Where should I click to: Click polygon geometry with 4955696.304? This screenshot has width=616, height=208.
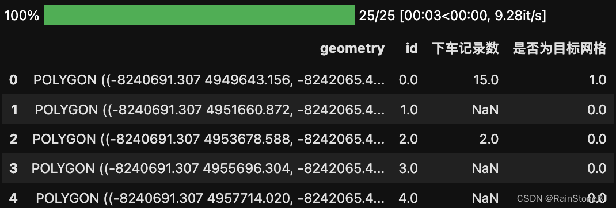208,168
